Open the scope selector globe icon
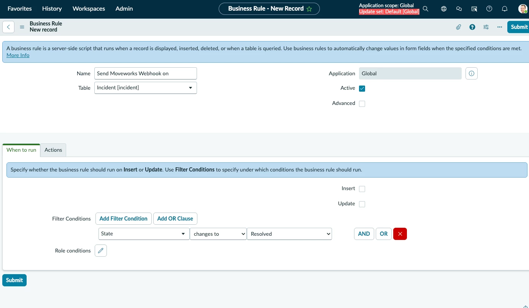 tap(444, 9)
